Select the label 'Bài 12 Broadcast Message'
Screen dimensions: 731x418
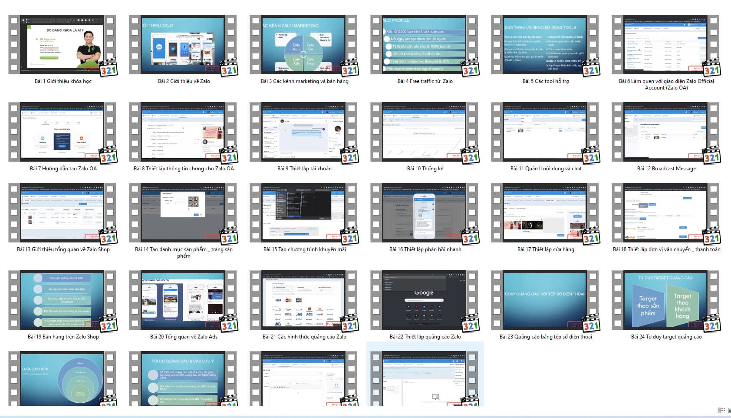pos(666,169)
